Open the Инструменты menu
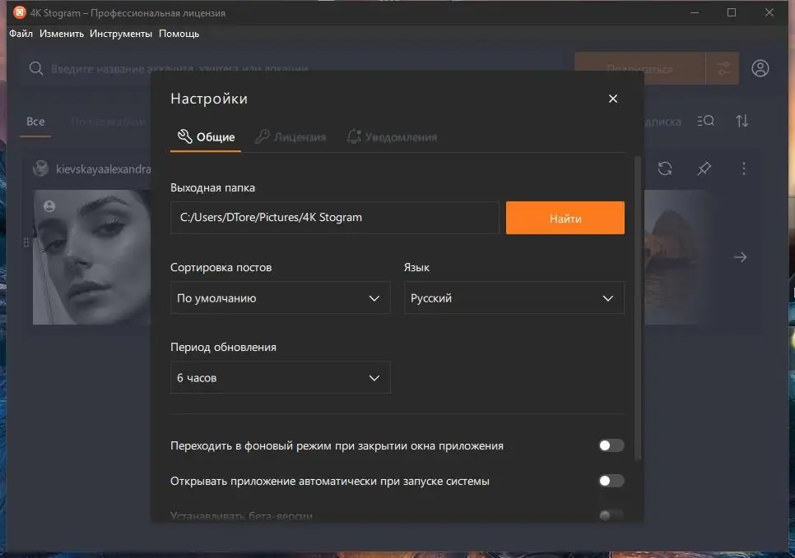 pyautogui.click(x=120, y=33)
